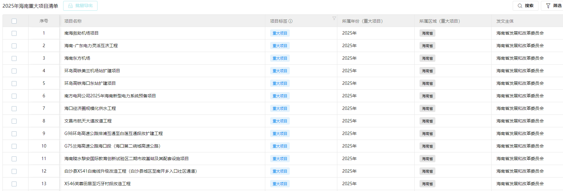Click the 重大项目 tag in row 2
This screenshot has width=563, height=191.
(x=280, y=46)
